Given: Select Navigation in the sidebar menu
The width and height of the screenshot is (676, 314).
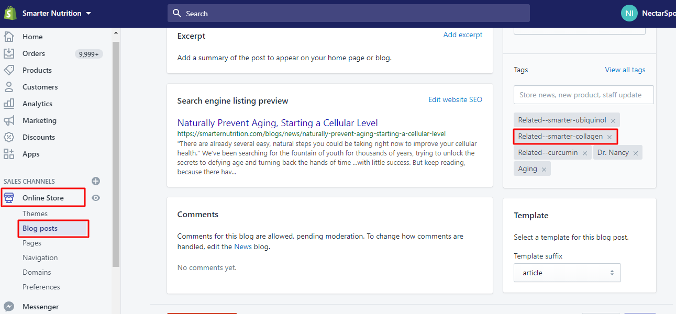Looking at the screenshot, I should 40,257.
